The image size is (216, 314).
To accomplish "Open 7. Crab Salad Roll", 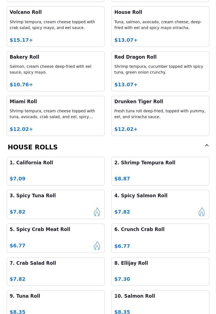I will (56, 272).
